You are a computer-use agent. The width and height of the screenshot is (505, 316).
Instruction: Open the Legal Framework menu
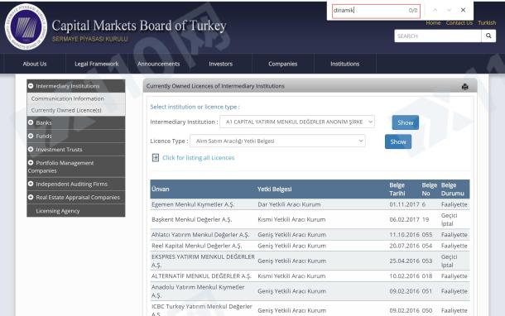(97, 64)
